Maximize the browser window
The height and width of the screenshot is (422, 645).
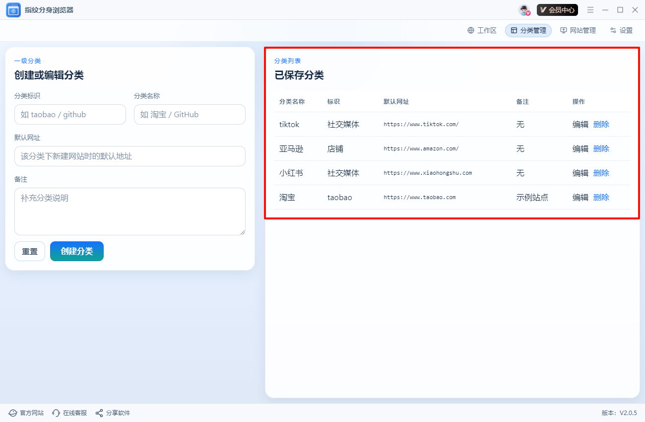coord(620,10)
